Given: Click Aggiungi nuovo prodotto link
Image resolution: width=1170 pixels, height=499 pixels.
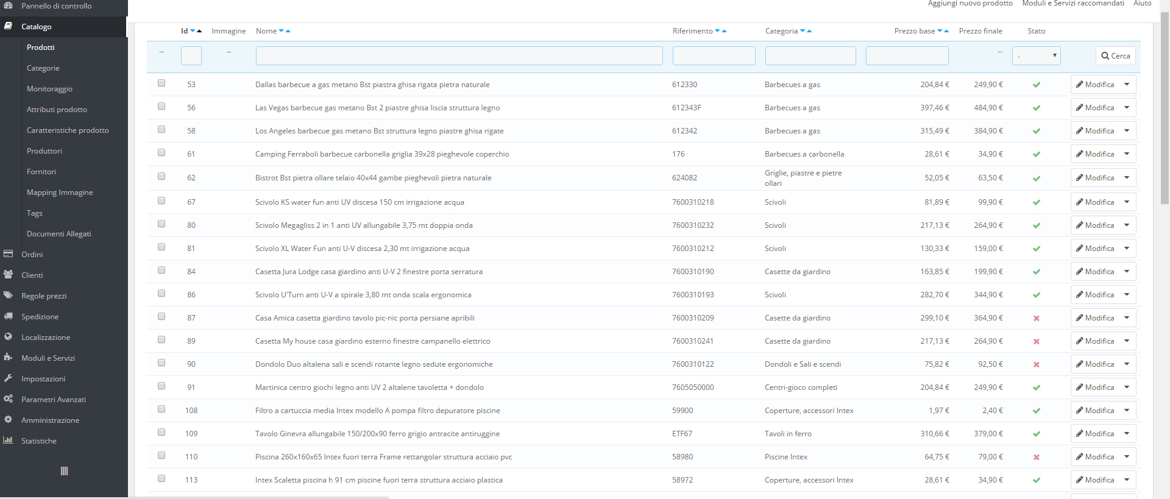Looking at the screenshot, I should point(970,4).
